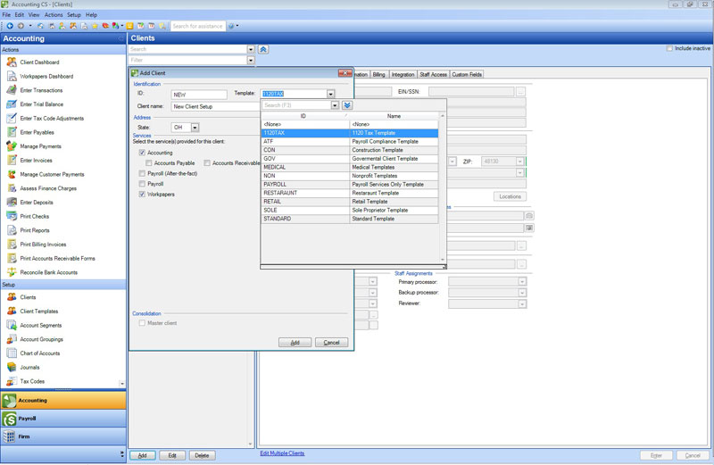
Task: Open Enter Trial Balance action
Action: (x=41, y=104)
